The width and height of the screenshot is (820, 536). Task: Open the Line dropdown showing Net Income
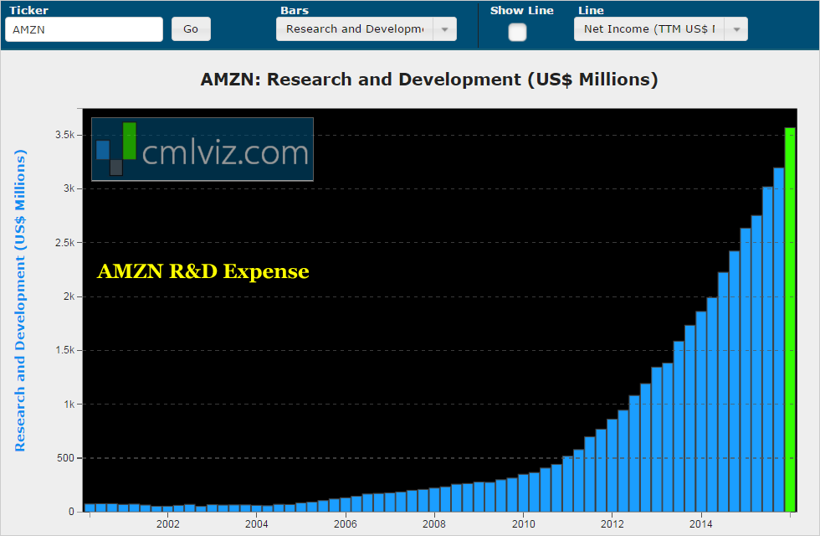(x=660, y=29)
